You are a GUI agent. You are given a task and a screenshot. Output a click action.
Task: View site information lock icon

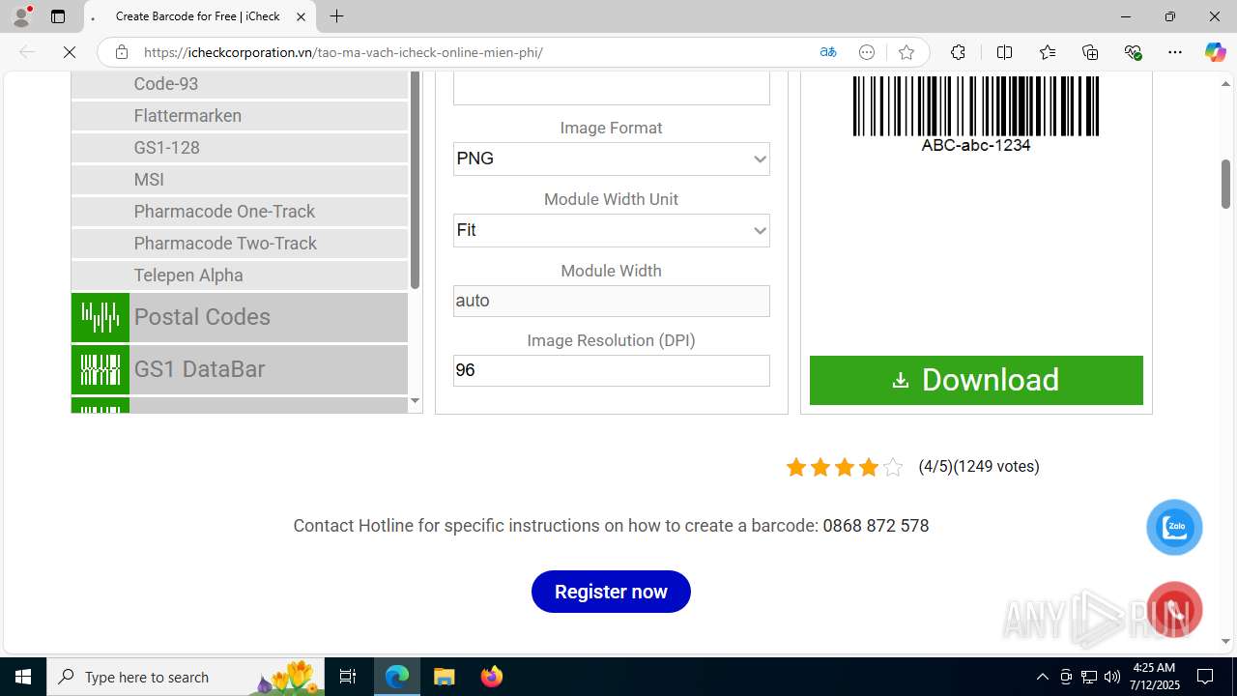click(122, 52)
